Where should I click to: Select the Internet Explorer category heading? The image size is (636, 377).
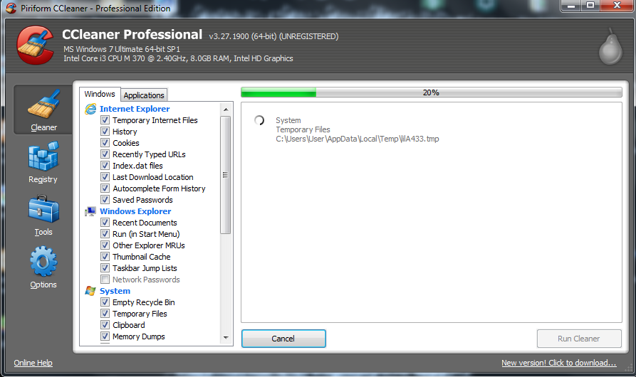coord(135,109)
